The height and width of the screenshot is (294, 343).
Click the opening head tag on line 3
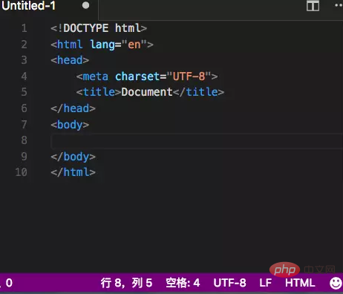tap(70, 60)
